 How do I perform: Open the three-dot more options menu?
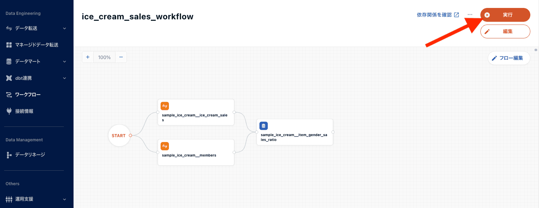tap(470, 15)
